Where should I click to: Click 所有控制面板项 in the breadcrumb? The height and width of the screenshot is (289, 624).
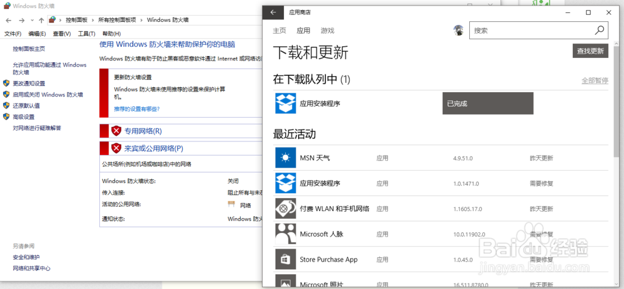117,20
